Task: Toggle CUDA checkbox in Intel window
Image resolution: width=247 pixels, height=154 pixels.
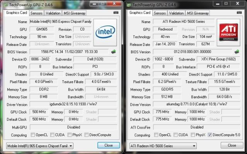Action: (x=52, y=135)
